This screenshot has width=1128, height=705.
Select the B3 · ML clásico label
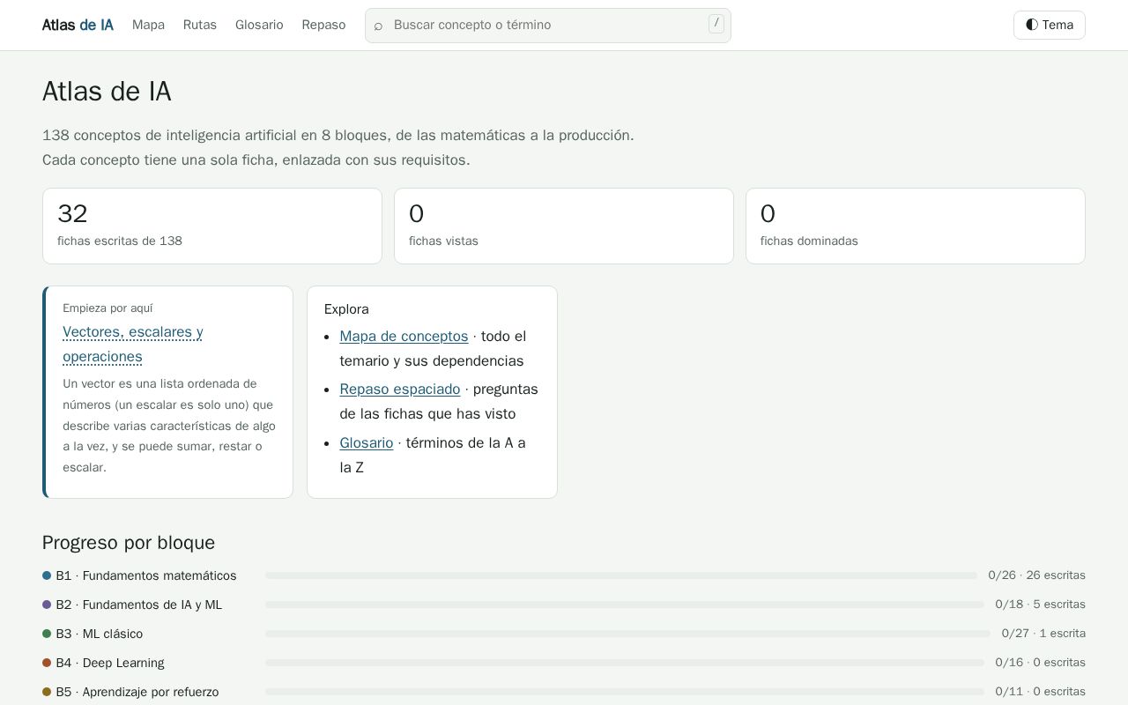(100, 634)
